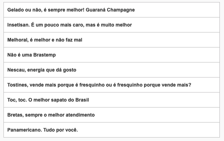Pick the Toc, toc sapato row
The width and height of the screenshot is (224, 141).
112,100
